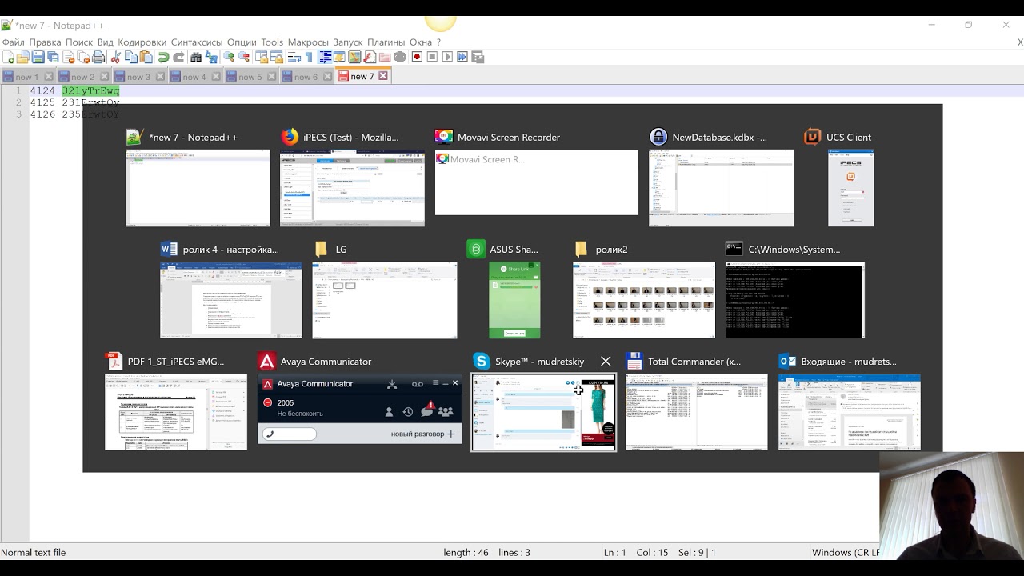Click the Paste toolbar icon

(x=146, y=57)
